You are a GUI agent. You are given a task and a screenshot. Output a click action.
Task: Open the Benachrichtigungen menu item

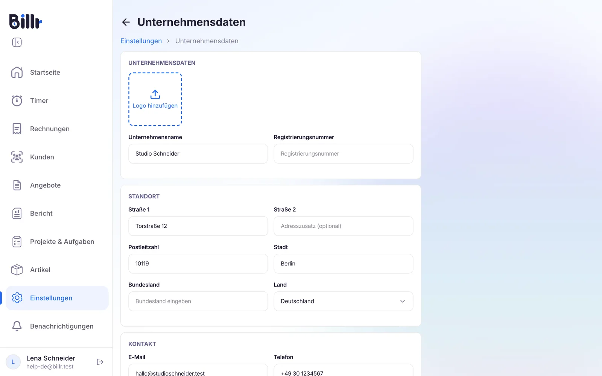pyautogui.click(x=57, y=326)
